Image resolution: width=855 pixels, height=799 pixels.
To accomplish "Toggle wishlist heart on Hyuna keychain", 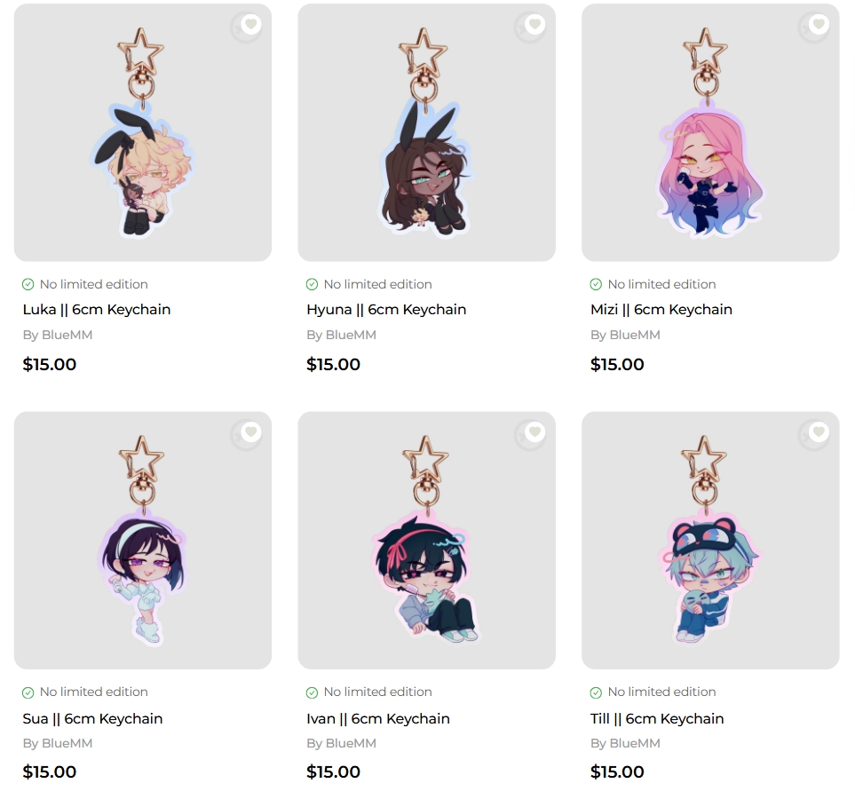I will pyautogui.click(x=534, y=25).
